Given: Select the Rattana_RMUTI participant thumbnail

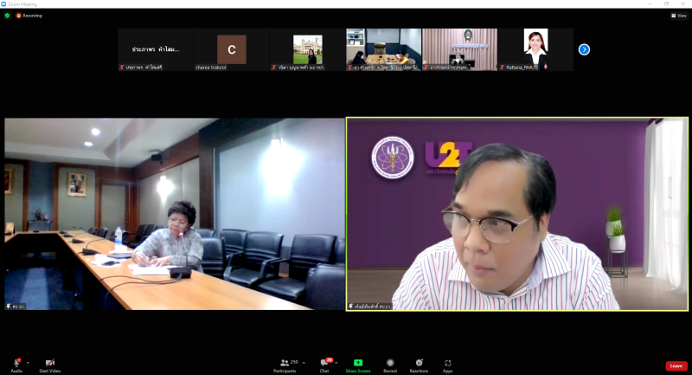Looking at the screenshot, I should (535, 49).
